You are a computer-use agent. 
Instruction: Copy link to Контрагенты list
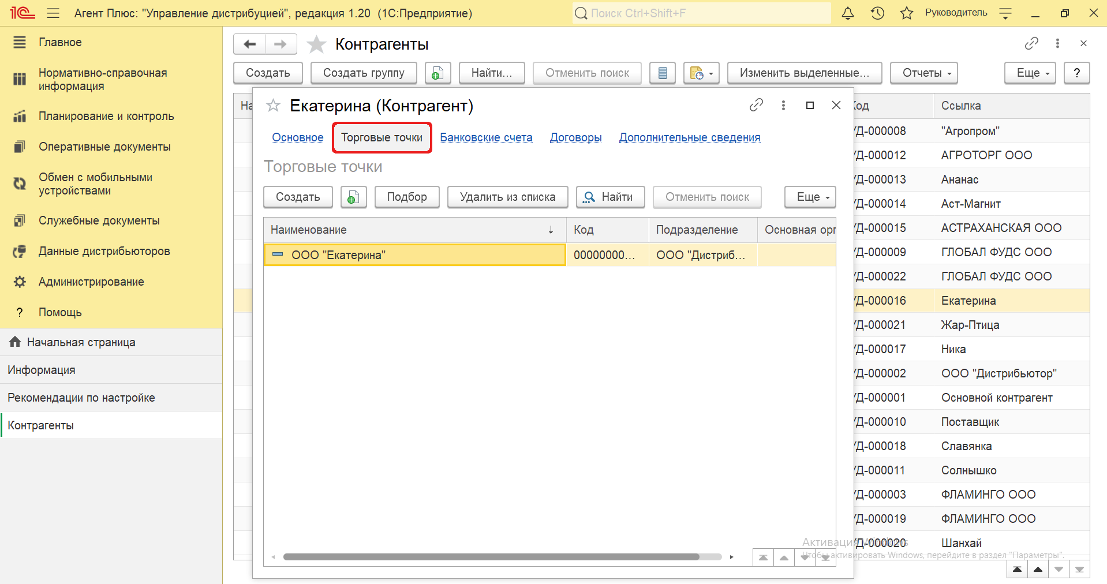(x=1031, y=43)
